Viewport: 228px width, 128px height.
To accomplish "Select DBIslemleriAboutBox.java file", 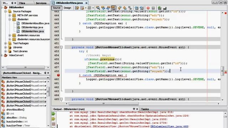I will (35, 23).
